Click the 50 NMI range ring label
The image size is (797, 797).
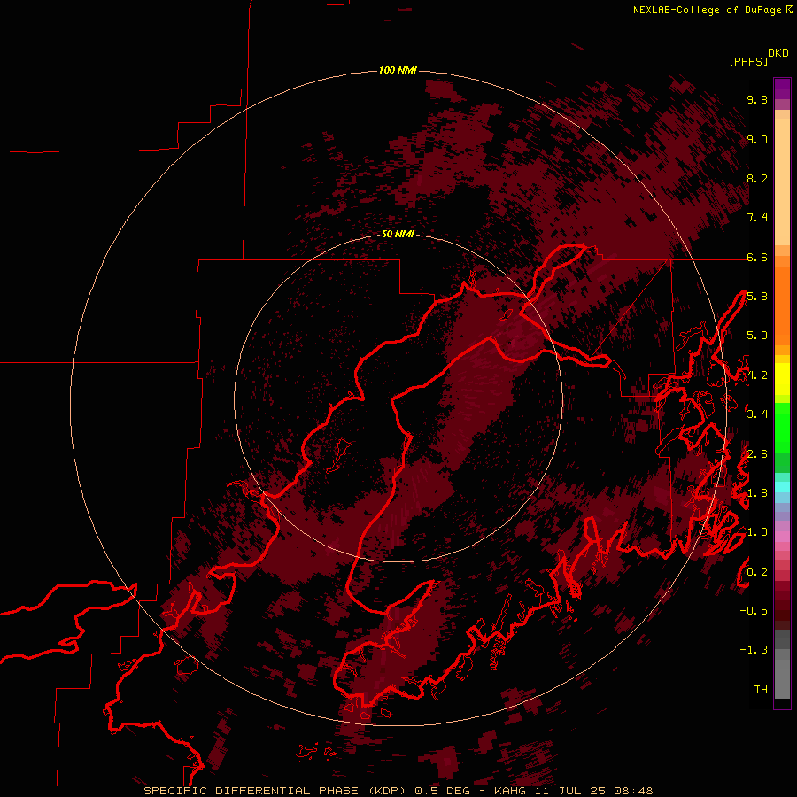[398, 234]
